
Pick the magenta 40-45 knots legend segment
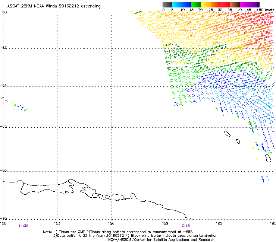click(245, 4)
